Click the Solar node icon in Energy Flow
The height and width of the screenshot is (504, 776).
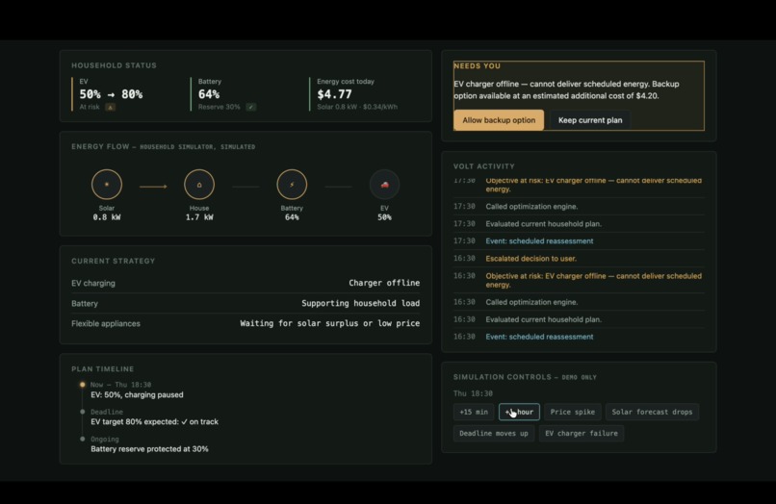click(x=107, y=185)
